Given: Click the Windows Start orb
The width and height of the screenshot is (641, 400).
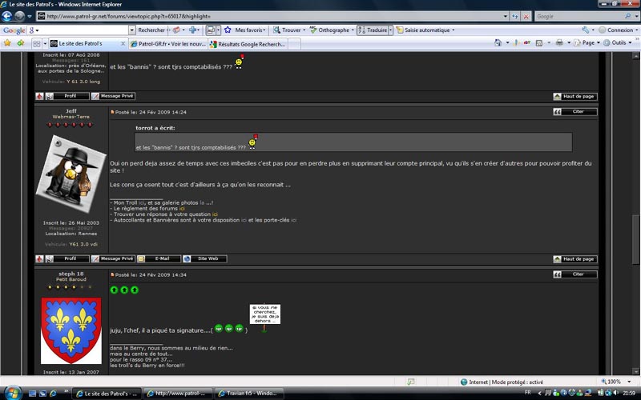Looking at the screenshot, I should (12, 393).
